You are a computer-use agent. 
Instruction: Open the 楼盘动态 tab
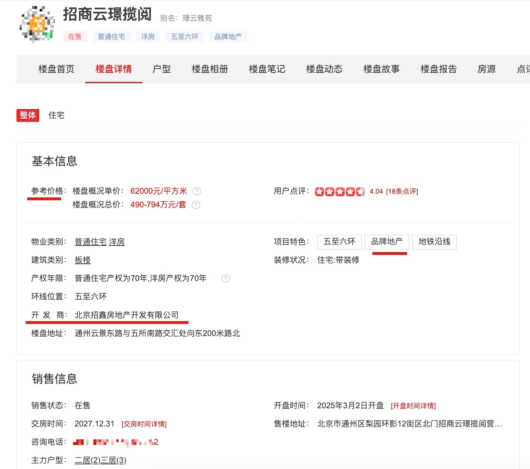point(324,69)
